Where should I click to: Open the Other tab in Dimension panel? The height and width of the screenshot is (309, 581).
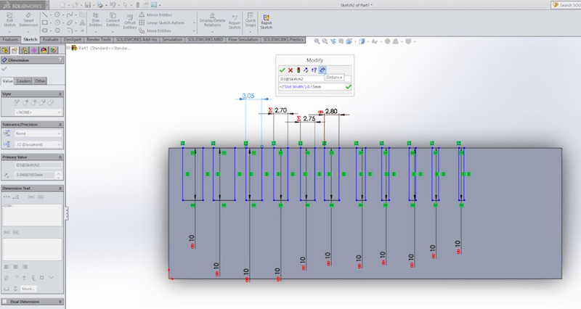[x=40, y=81]
